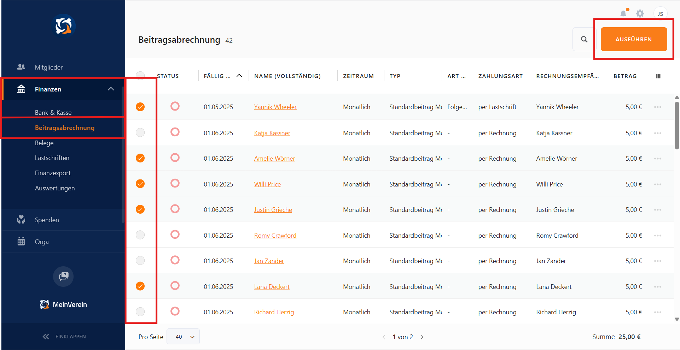Open the notifications bell icon

(x=623, y=13)
